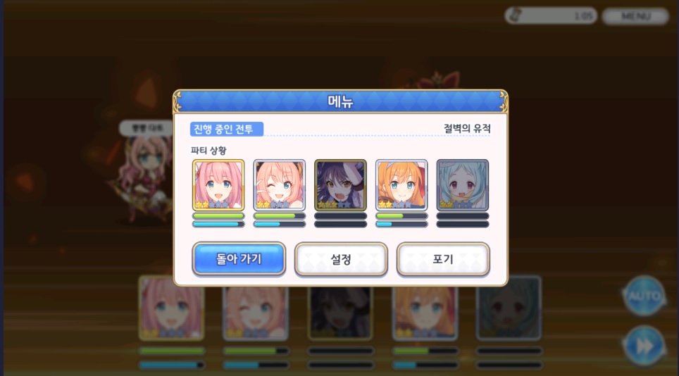The width and height of the screenshot is (679, 376).
Task: Select dark purple-haired character portrait
Action: click(x=340, y=184)
